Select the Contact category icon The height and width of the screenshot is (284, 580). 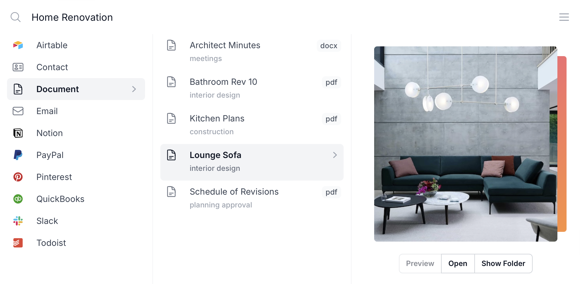[18, 67]
